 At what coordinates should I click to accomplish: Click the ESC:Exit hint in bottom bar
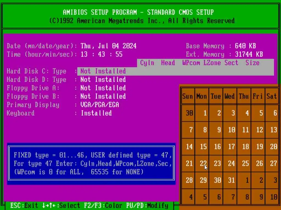[x=24, y=206]
